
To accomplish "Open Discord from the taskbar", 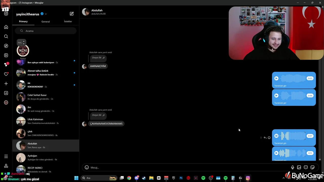I will [x=137, y=178].
